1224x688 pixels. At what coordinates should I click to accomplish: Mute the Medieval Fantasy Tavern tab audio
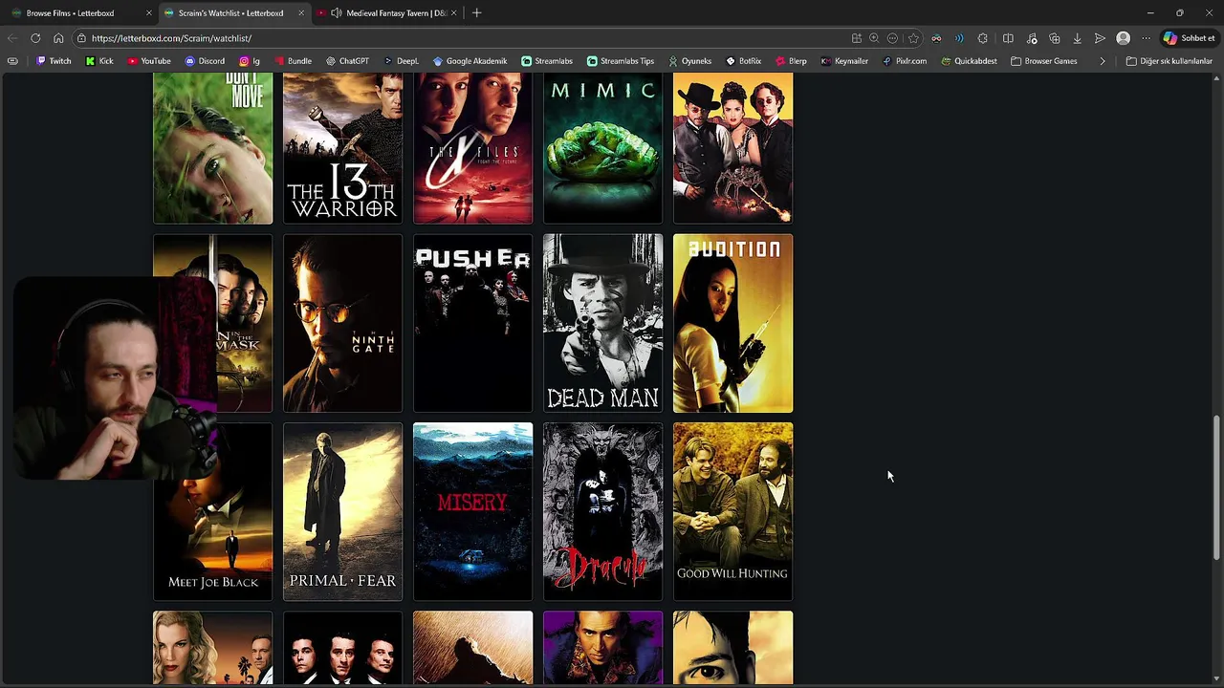[x=337, y=13]
